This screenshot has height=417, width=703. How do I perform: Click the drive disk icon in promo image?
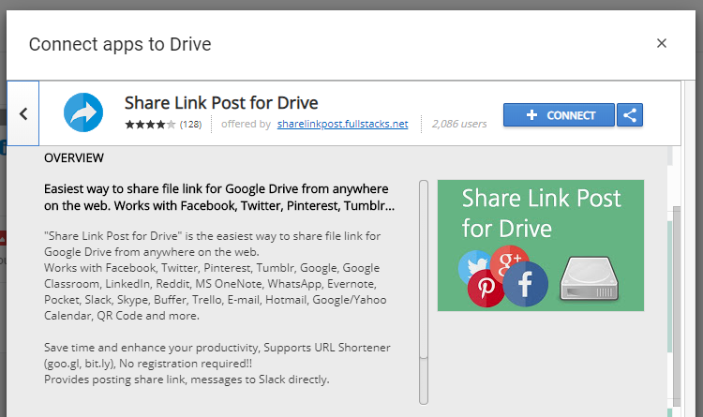[590, 278]
